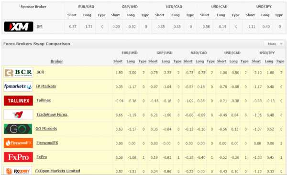Click the fpmarkets logo
Image resolution: width=287 pixels, height=175 pixels.
click(x=18, y=87)
